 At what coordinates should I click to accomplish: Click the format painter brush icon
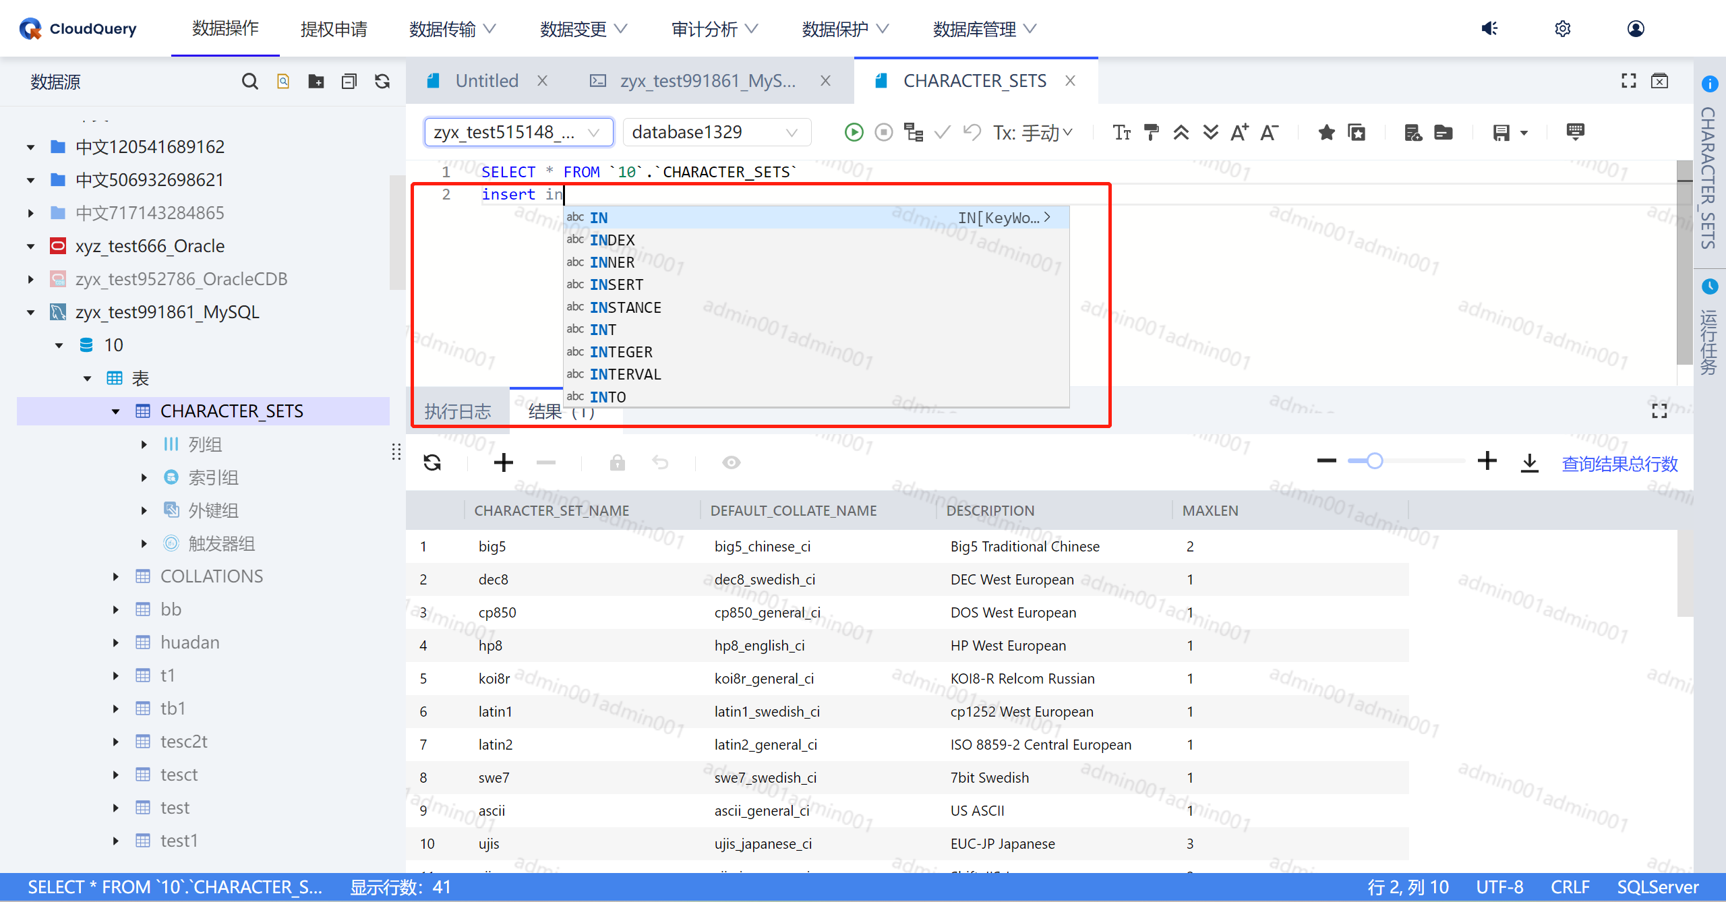[x=1152, y=132]
